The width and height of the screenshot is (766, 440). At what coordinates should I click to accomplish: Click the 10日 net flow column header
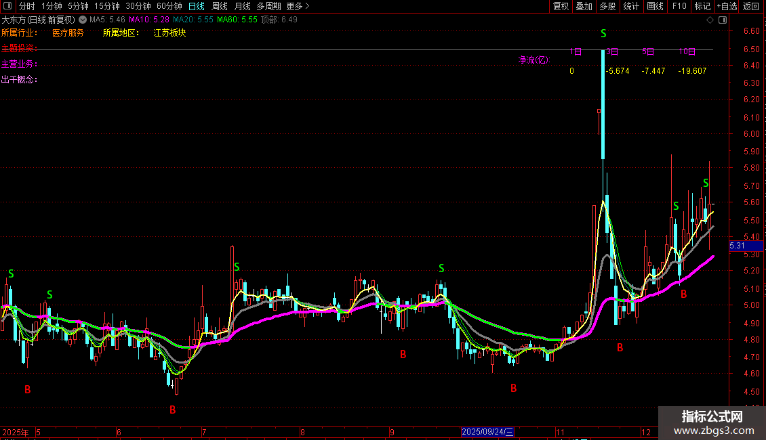(x=687, y=51)
